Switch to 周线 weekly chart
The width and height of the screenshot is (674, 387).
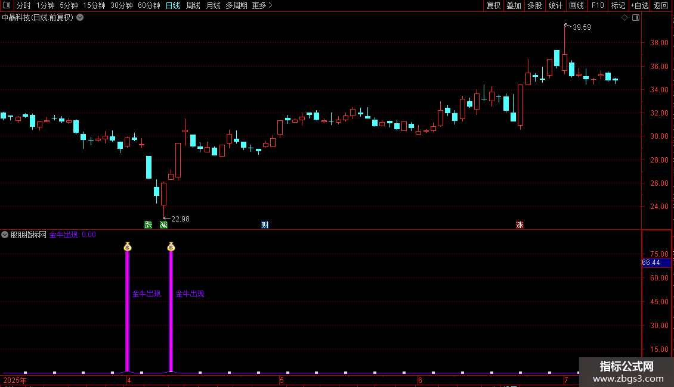click(193, 5)
